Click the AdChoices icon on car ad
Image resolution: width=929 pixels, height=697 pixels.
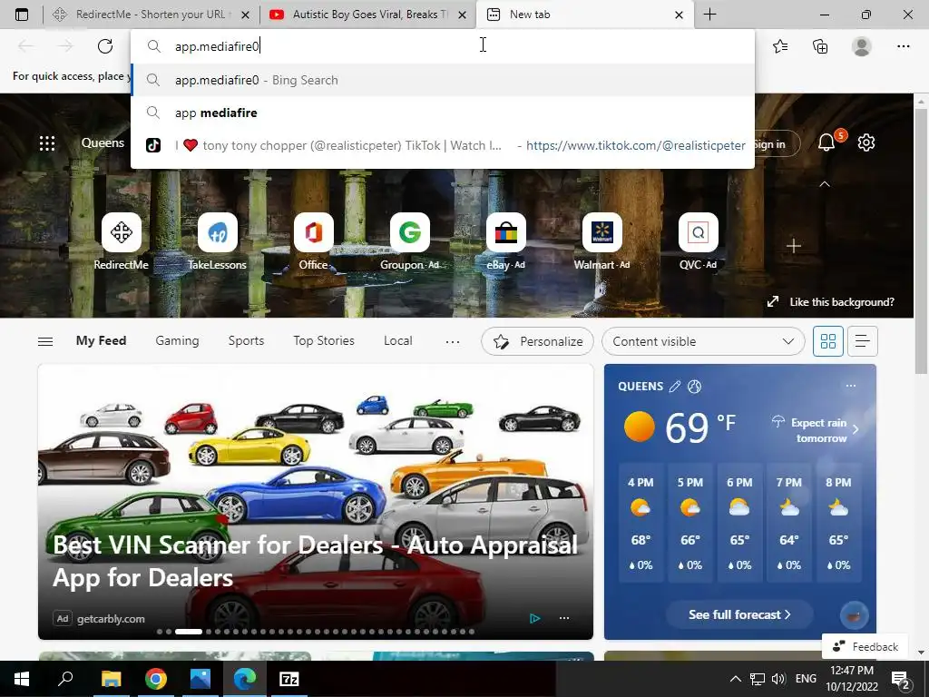click(534, 618)
